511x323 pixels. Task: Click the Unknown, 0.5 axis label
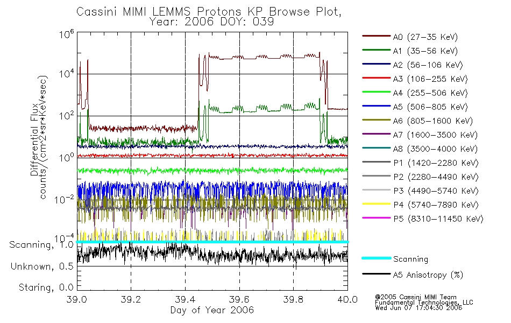tap(42, 266)
